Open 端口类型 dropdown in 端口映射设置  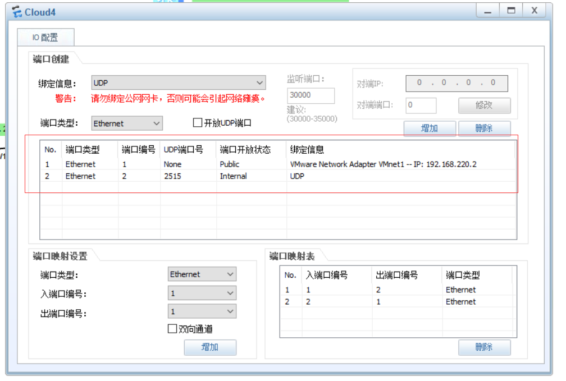pyautogui.click(x=202, y=274)
